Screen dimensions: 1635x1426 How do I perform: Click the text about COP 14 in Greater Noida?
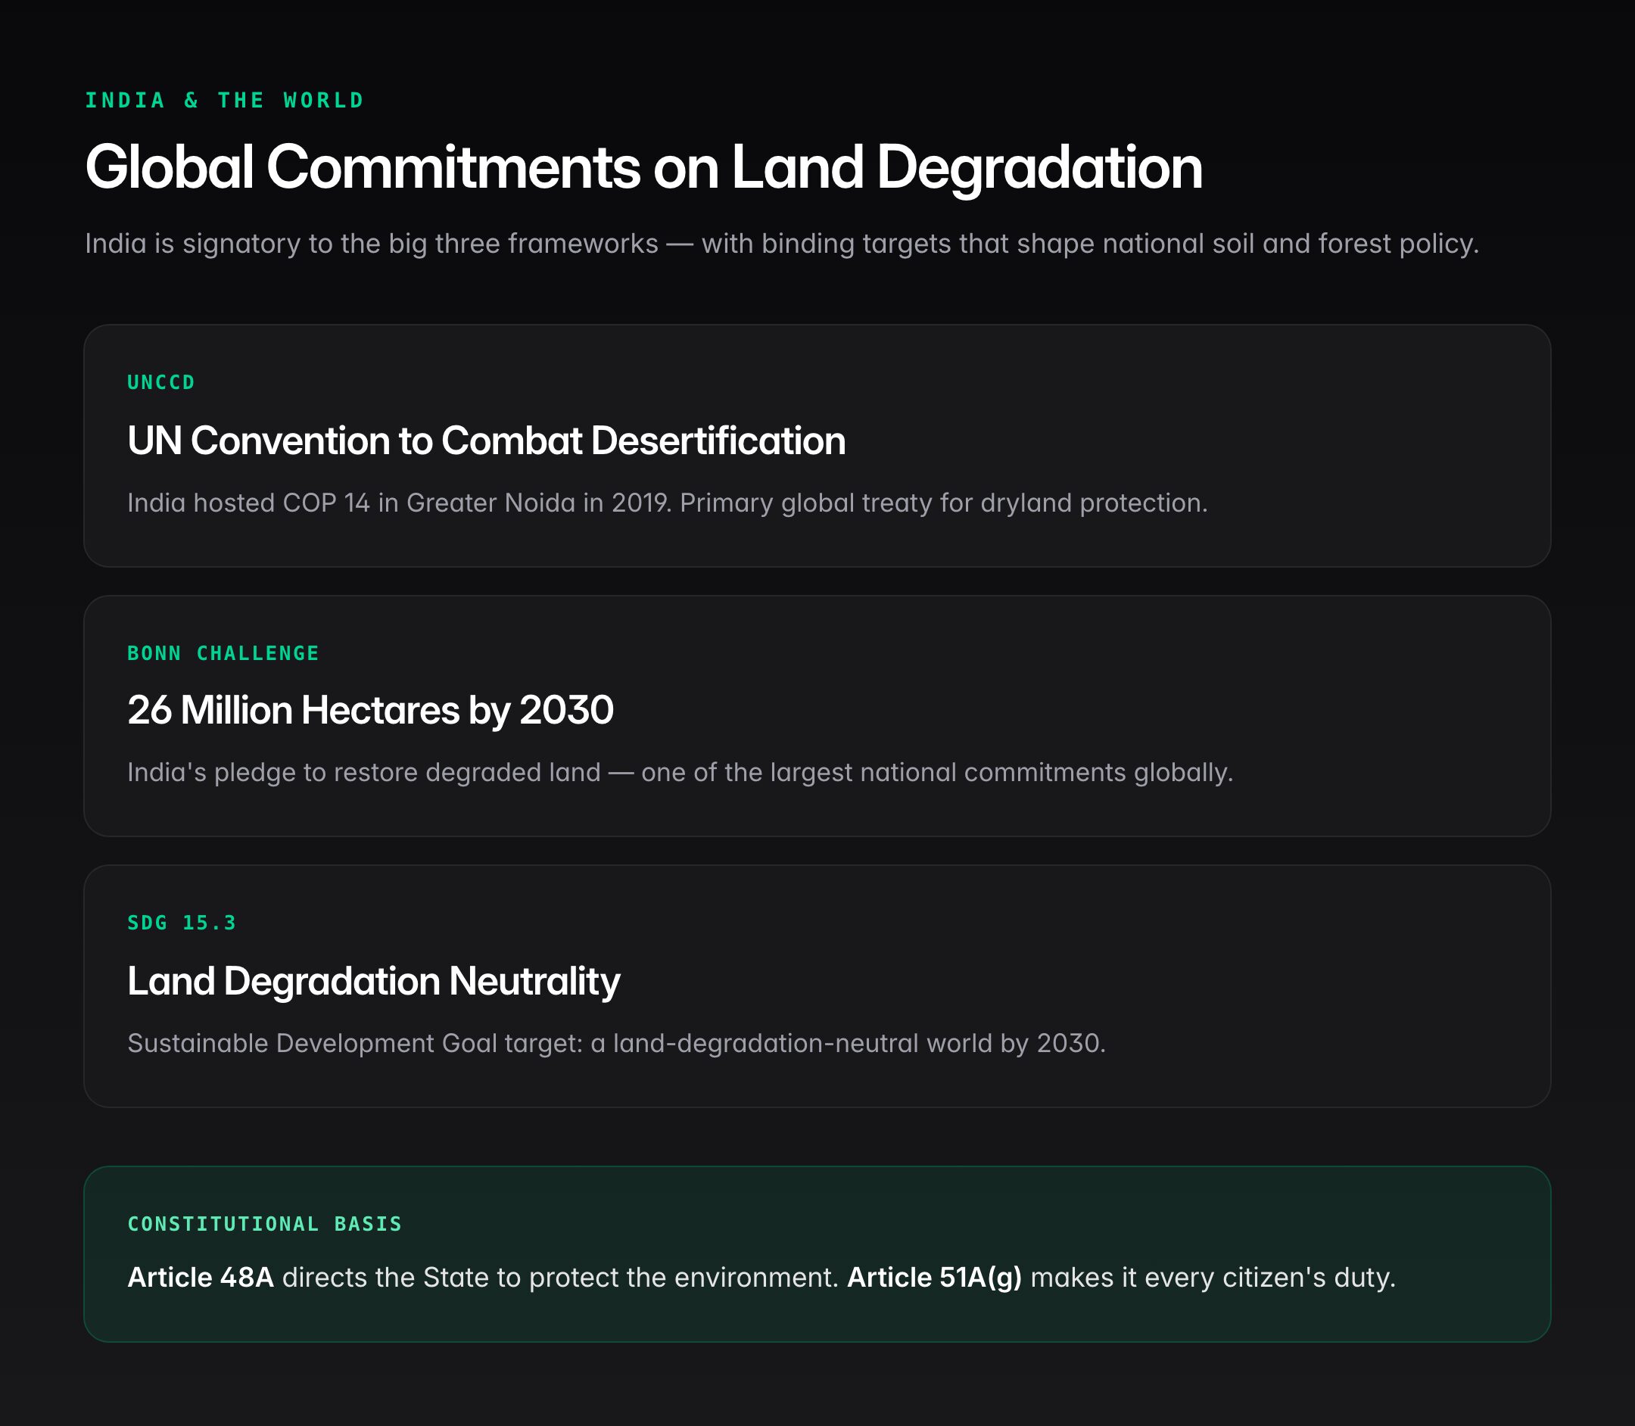pyautogui.click(x=668, y=503)
